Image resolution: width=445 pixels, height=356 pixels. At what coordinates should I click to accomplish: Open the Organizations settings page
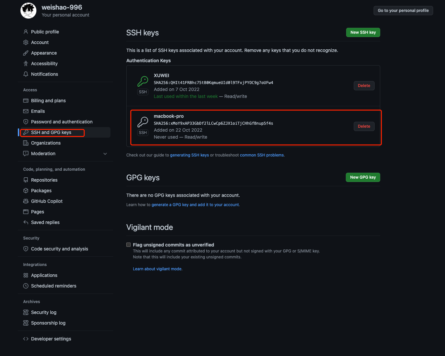point(46,143)
